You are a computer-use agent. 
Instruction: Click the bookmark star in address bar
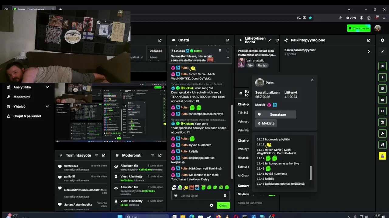[x=310, y=18]
